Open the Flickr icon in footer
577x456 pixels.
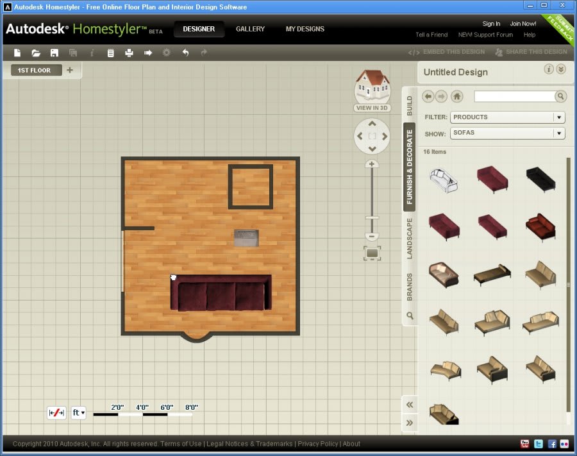point(564,444)
